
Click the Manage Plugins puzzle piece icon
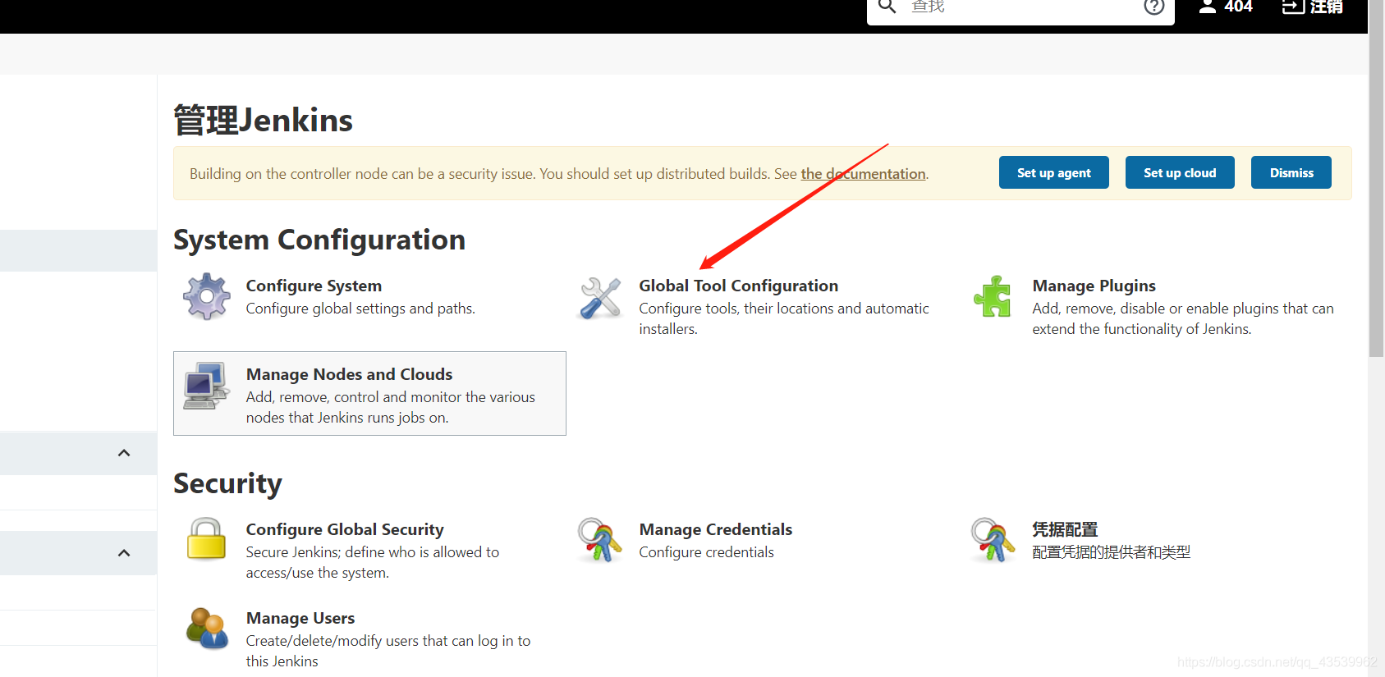993,296
